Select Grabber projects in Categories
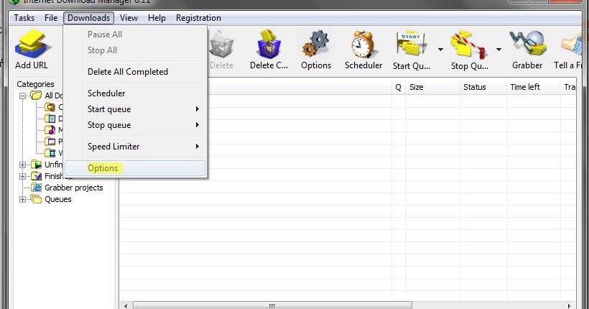The image size is (589, 309). click(73, 188)
